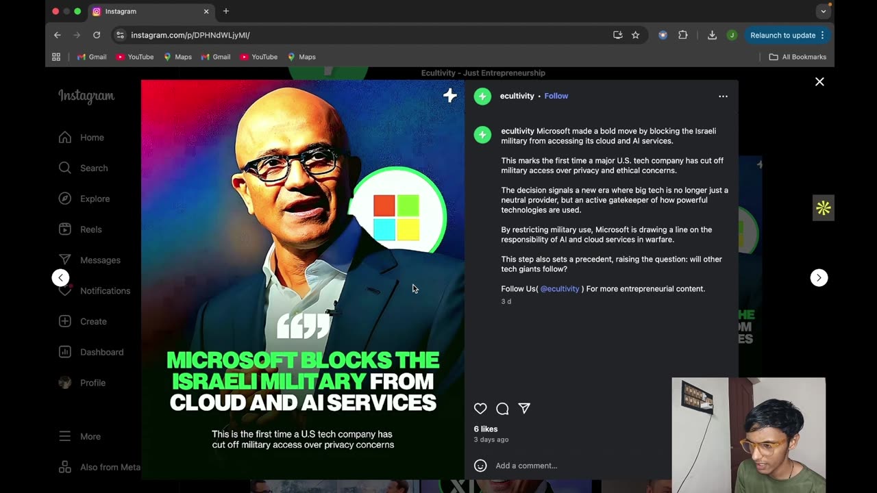Expand the More menu in sidebar
The height and width of the screenshot is (493, 877).
(79, 436)
